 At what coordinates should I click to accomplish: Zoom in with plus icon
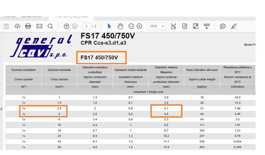coord(139,26)
